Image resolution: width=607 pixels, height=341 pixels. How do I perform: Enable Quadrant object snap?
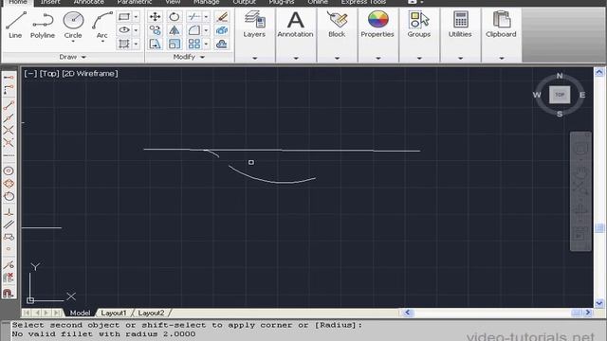pos(9,183)
